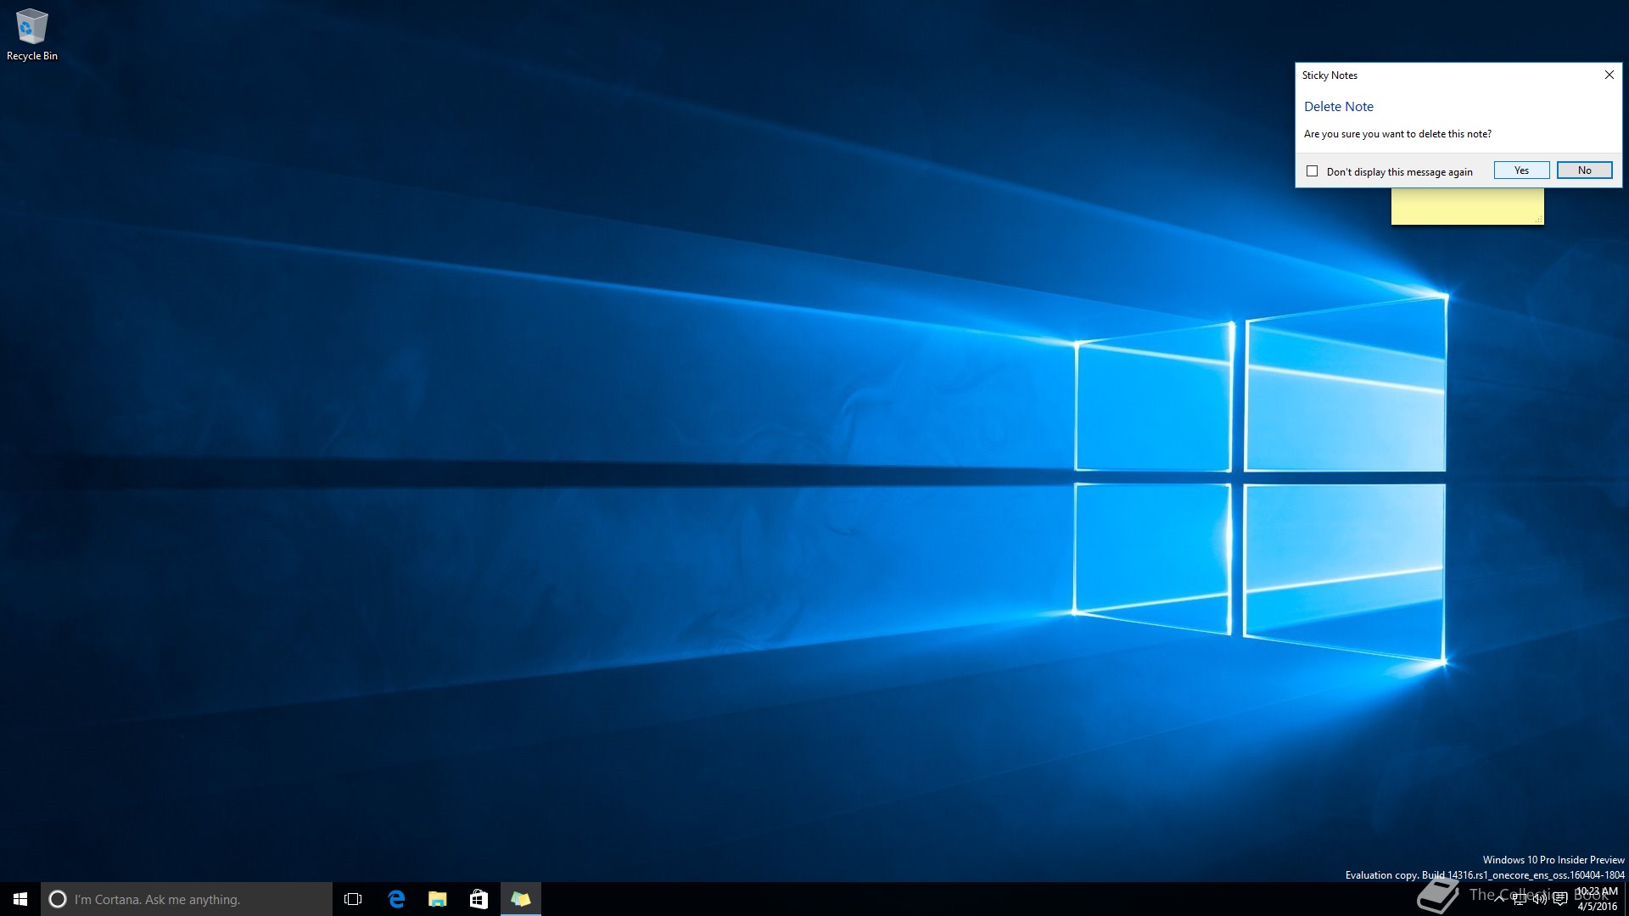
Task: Check "Don't display this message again"
Action: 1313,171
